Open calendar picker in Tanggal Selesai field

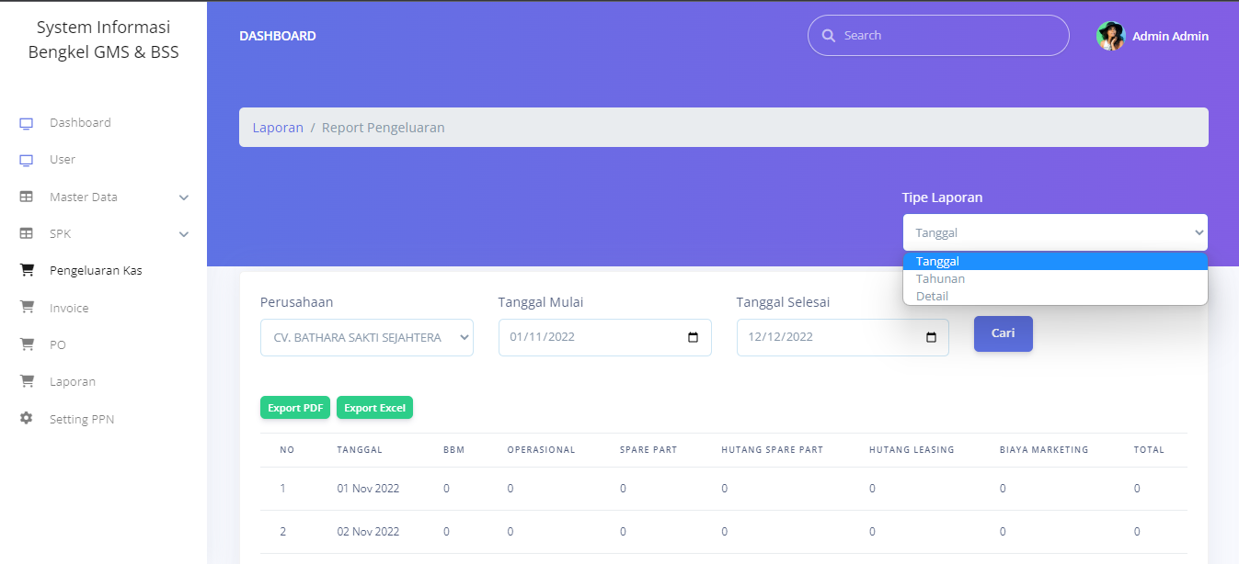pyautogui.click(x=931, y=337)
